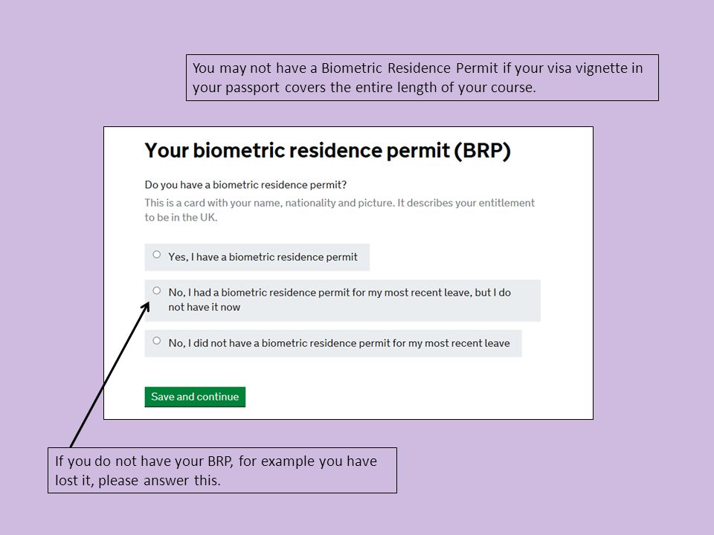
Task: Click the 'Yes, I have a biometric residence permit' label text
Action: click(x=263, y=257)
